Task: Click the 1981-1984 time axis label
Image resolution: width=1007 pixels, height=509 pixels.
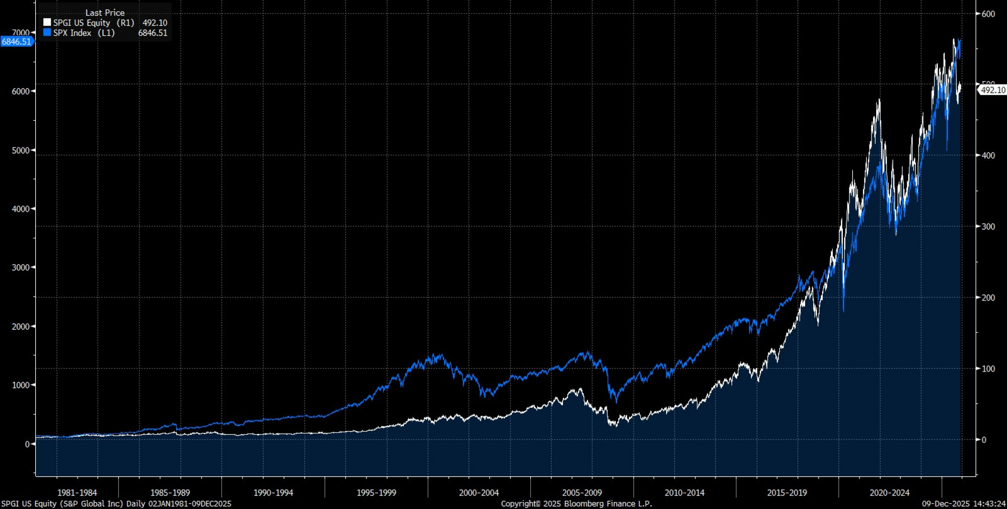Action: pyautogui.click(x=77, y=492)
